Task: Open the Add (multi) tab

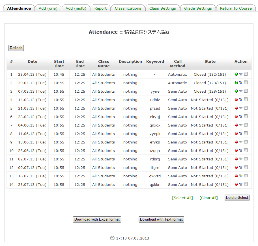Action: click(76, 8)
